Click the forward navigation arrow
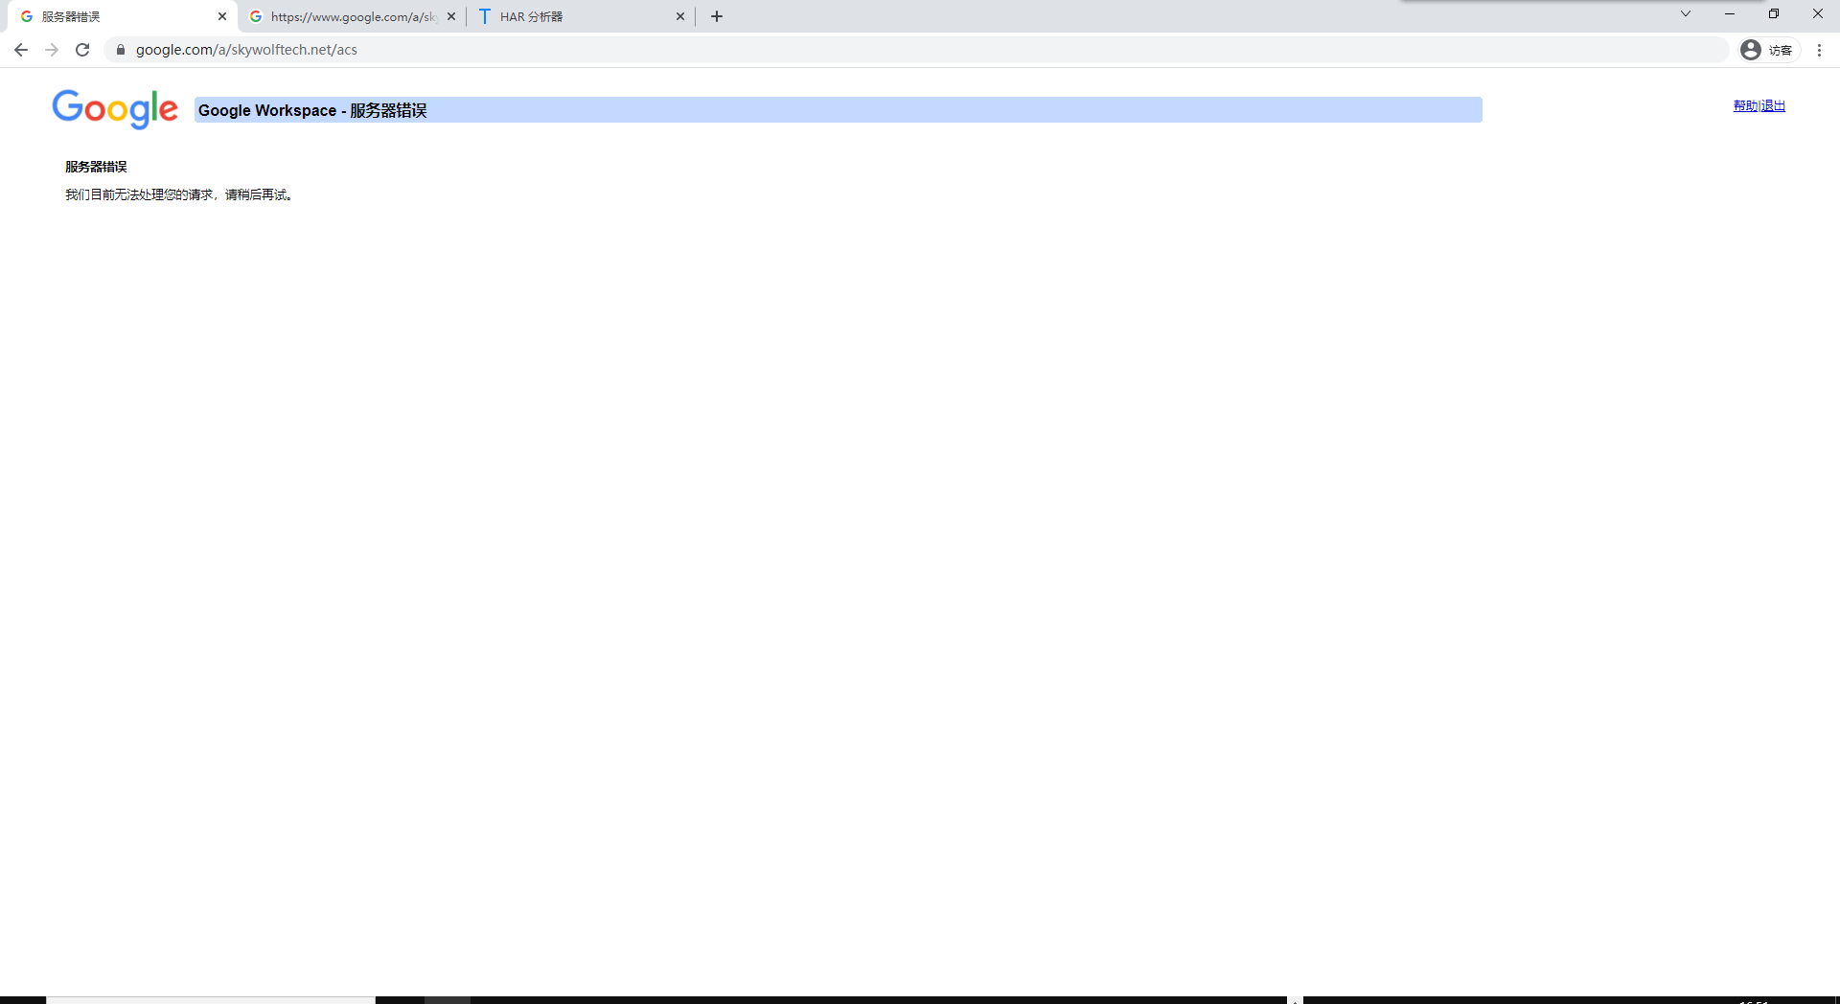The image size is (1840, 1004). point(52,50)
